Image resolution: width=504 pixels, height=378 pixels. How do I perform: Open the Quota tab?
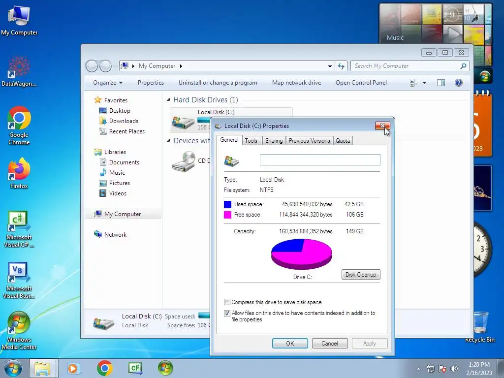coord(343,141)
